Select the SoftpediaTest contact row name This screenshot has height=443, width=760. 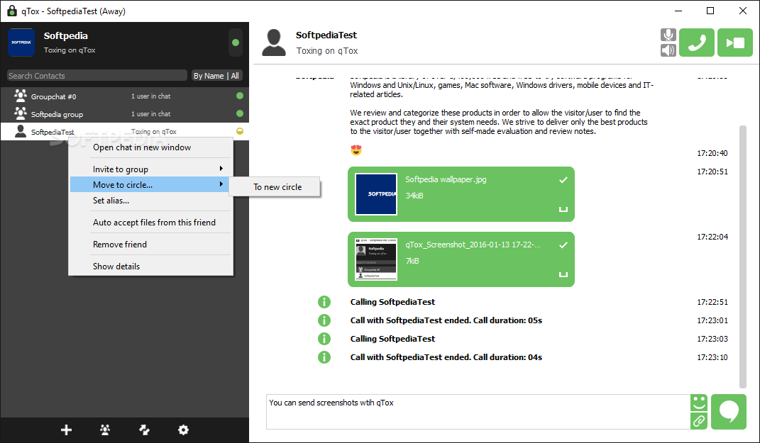[x=53, y=132]
